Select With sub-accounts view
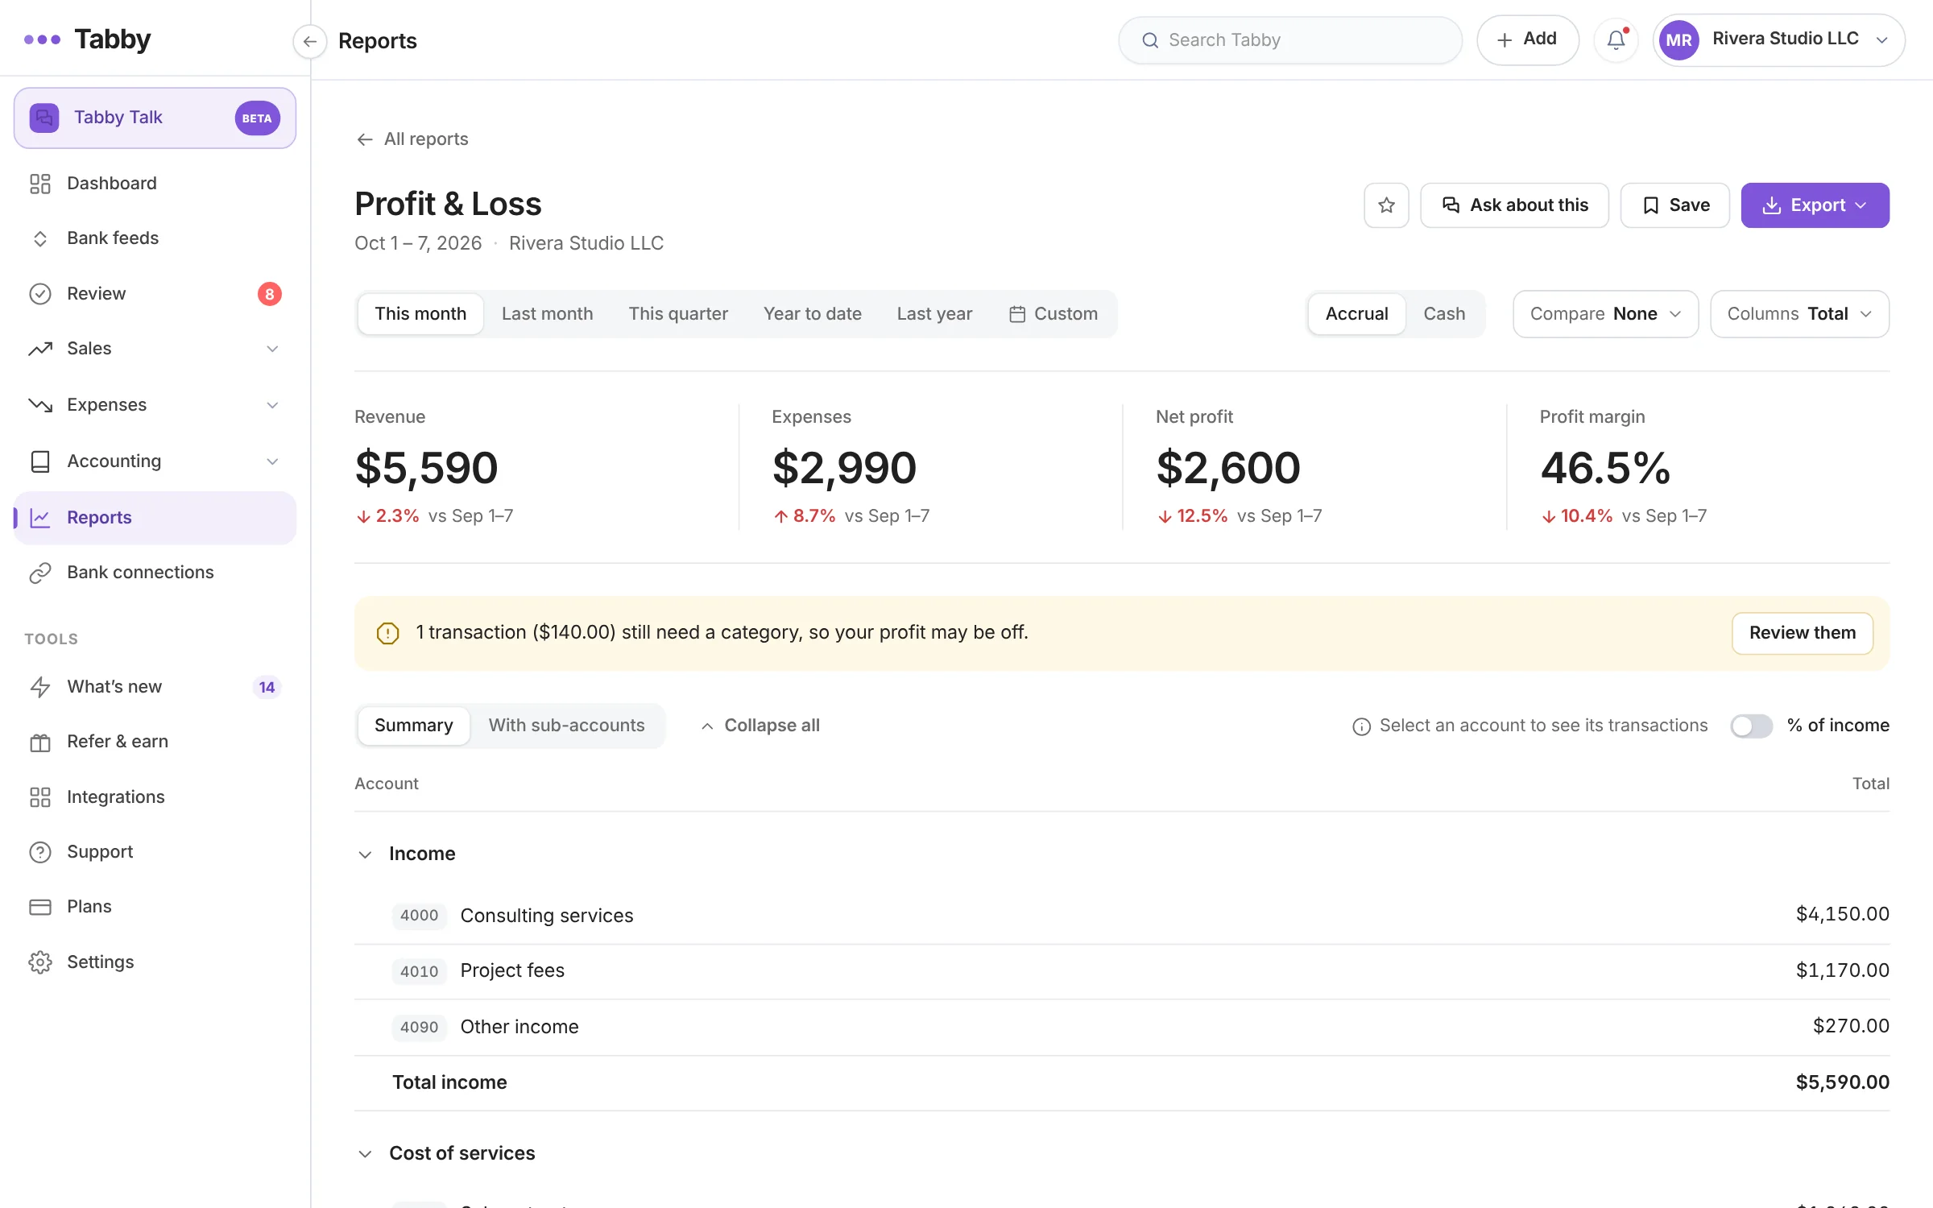Viewport: 1933px width, 1208px height. point(567,726)
